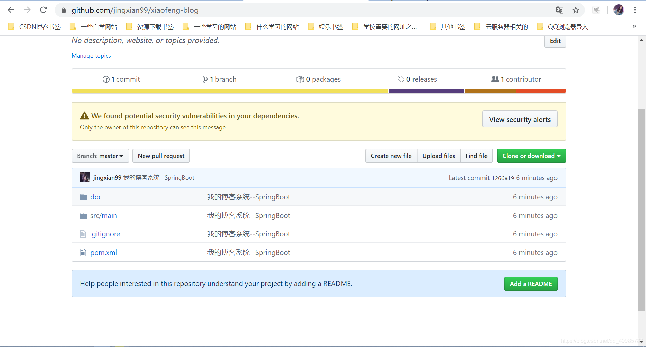646x347 pixels.
Task: Click the scrollbar up arrow
Action: tap(642, 40)
